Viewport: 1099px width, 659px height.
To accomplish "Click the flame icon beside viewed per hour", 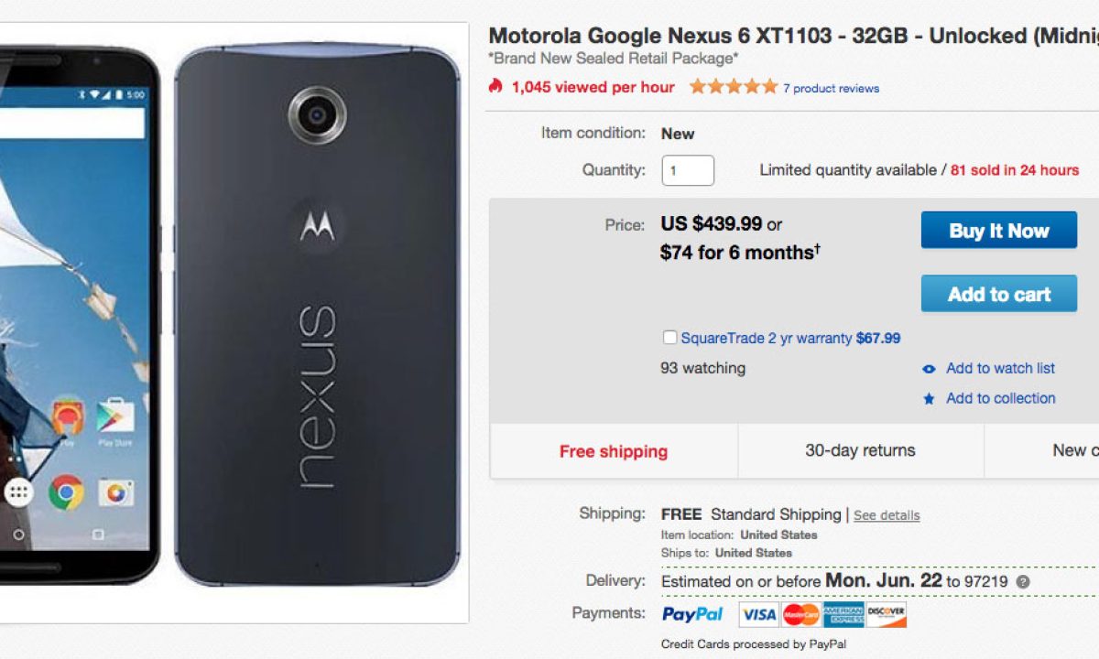I will click(495, 87).
